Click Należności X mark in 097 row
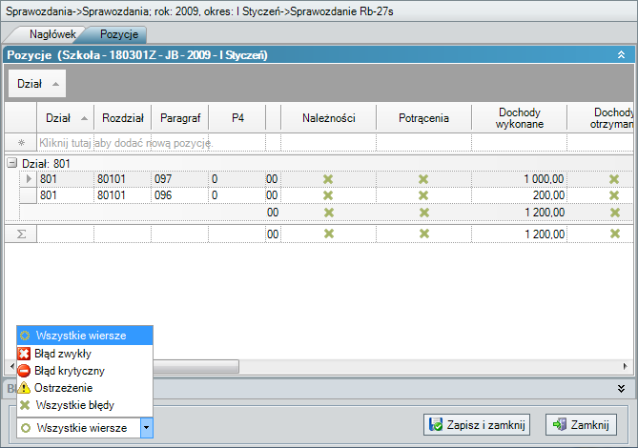This screenshot has height=448, width=638. [328, 179]
